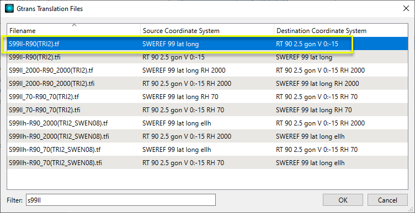This screenshot has width=415, height=213.
Task: Select the S99II-R90(TRI2).tf row
Action: pos(208,44)
